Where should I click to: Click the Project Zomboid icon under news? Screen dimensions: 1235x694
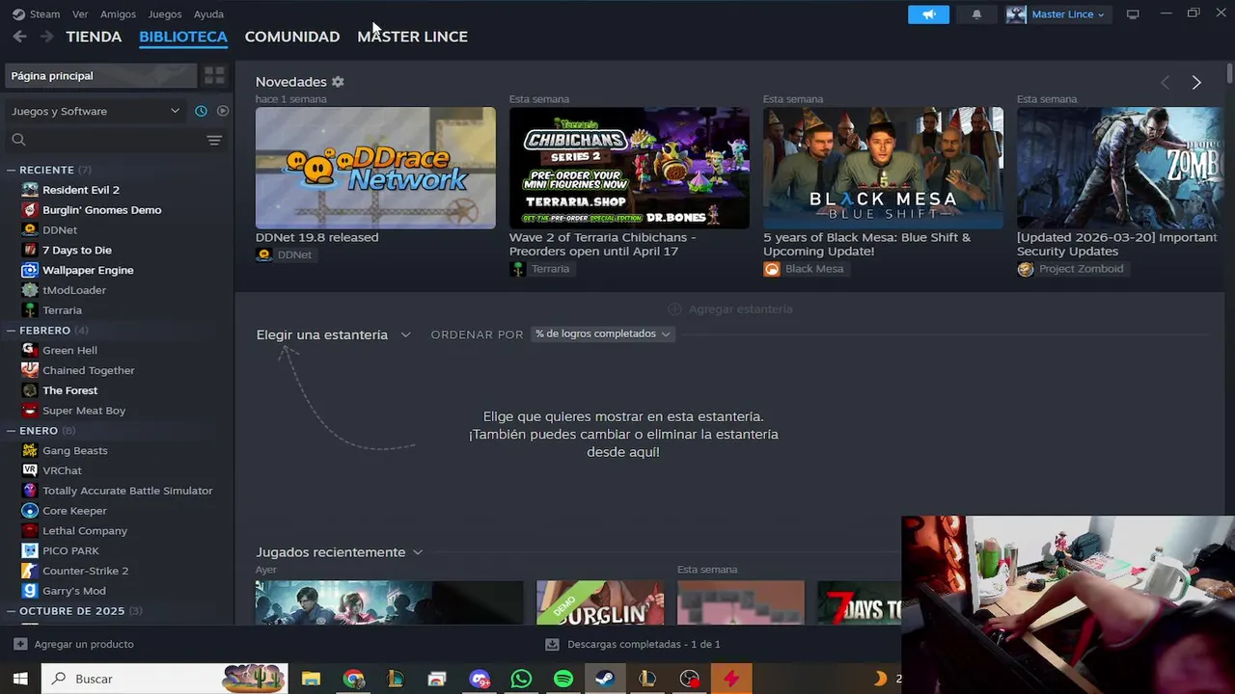point(1025,269)
